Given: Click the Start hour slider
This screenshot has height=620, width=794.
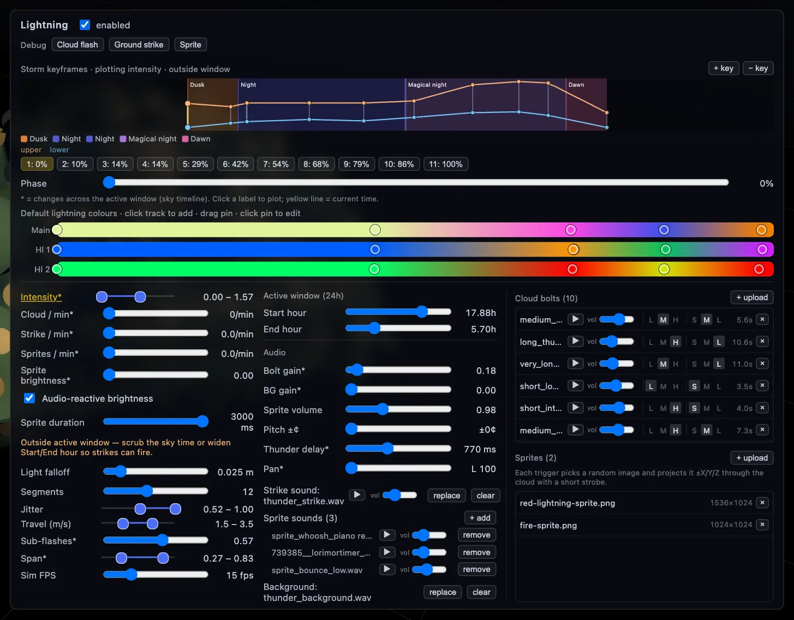Looking at the screenshot, I should click(398, 312).
